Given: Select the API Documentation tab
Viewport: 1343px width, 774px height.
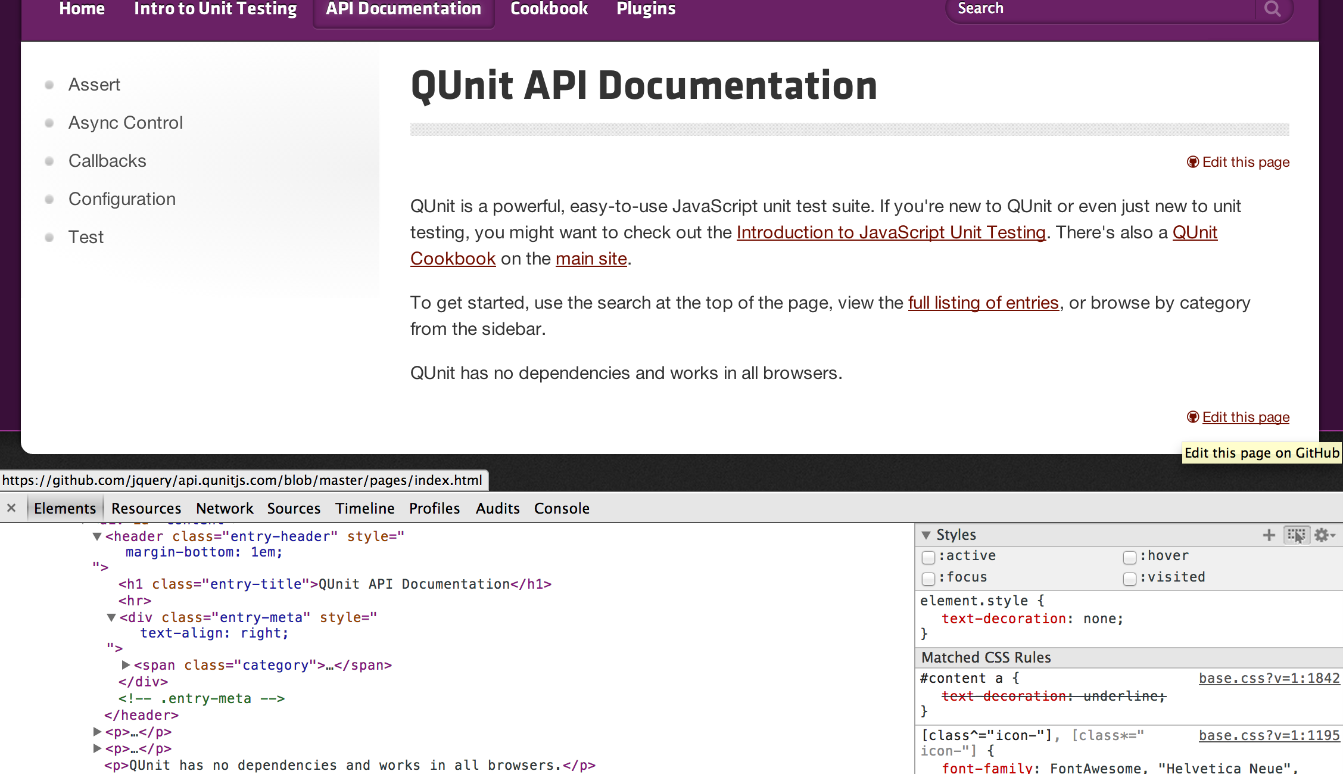Looking at the screenshot, I should [404, 10].
